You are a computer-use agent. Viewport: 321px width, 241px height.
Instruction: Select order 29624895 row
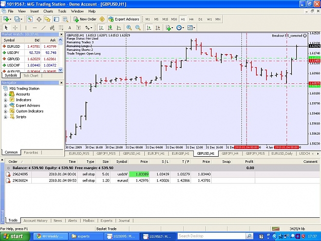(x=162, y=174)
